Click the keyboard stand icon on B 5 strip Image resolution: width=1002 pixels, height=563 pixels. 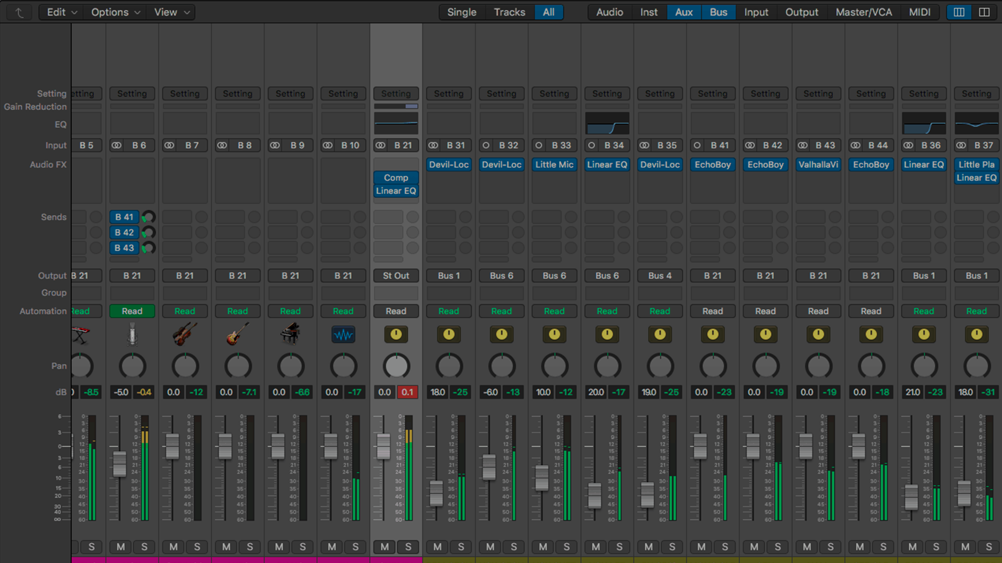click(x=81, y=335)
